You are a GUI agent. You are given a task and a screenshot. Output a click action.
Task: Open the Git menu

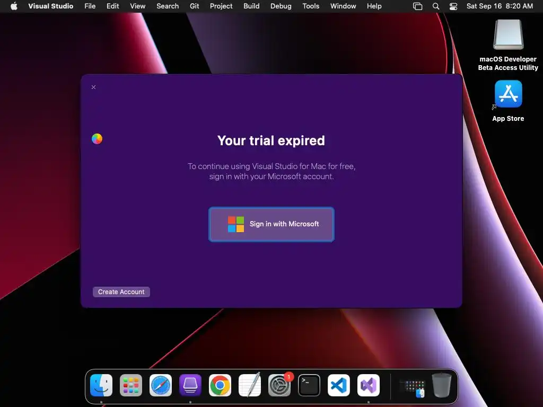click(194, 6)
